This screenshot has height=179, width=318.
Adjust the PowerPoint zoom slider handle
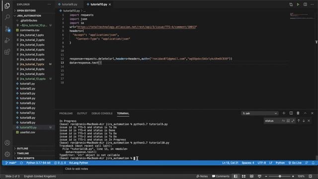(280, 176)
